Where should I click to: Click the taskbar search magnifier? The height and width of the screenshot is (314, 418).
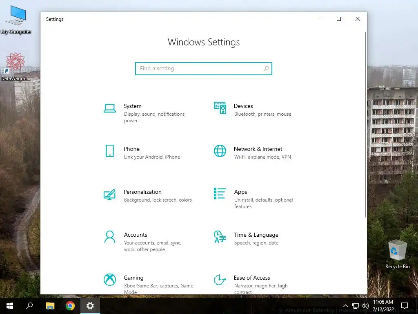pos(29,306)
